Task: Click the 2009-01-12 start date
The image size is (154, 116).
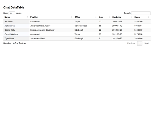Action: click(122, 26)
